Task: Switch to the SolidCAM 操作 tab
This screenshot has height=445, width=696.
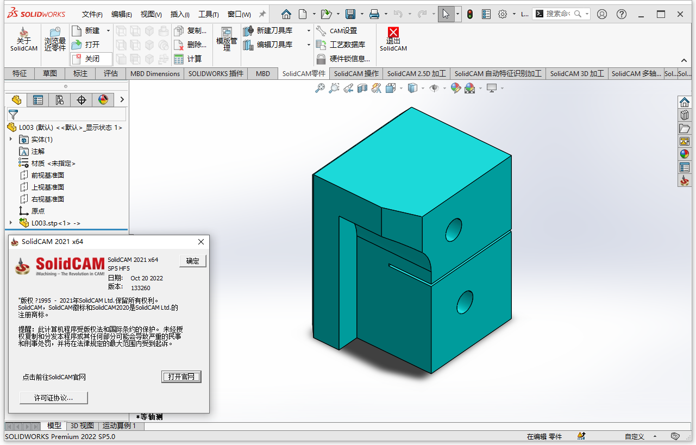Action: 356,73
